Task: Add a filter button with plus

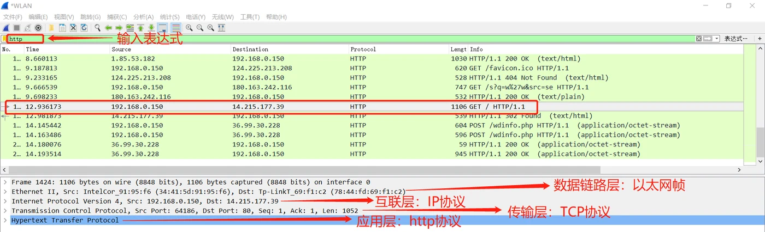Action: pyautogui.click(x=760, y=39)
